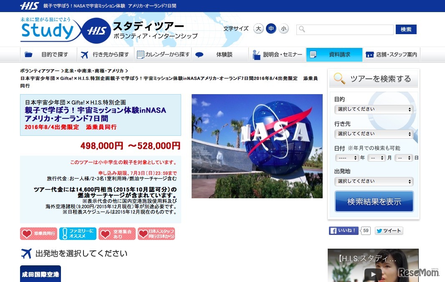
Task: Click the Facebook like count 59
Action: click(x=366, y=230)
